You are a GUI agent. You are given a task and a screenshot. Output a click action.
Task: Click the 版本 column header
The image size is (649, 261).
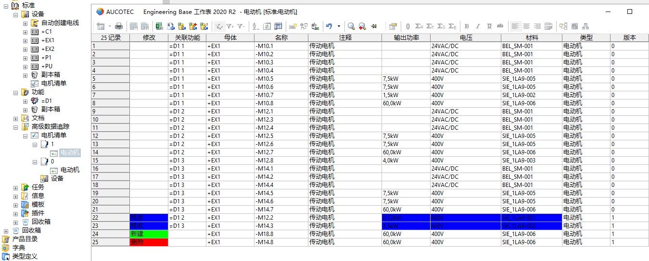coord(629,37)
